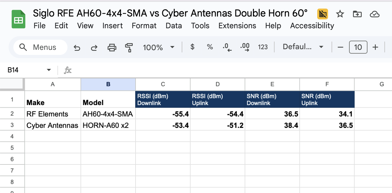The height and width of the screenshot is (193, 392).
Task: Format as currency
Action: point(192,47)
